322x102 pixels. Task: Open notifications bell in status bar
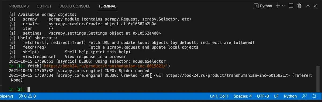[314, 96]
